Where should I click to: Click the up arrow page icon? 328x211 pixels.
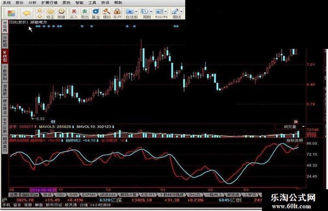coord(40,10)
